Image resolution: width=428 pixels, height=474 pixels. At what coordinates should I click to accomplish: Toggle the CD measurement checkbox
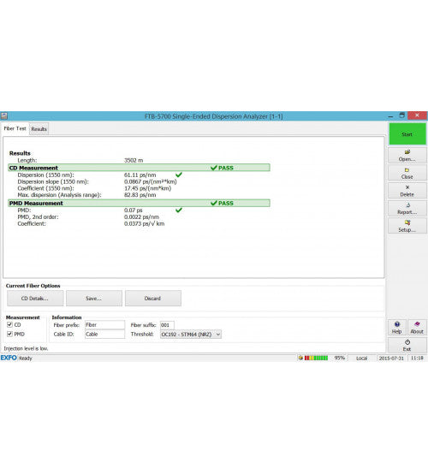click(x=9, y=324)
